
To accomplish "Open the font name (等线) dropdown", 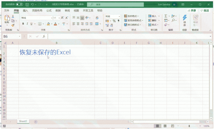I will tap(52, 18).
